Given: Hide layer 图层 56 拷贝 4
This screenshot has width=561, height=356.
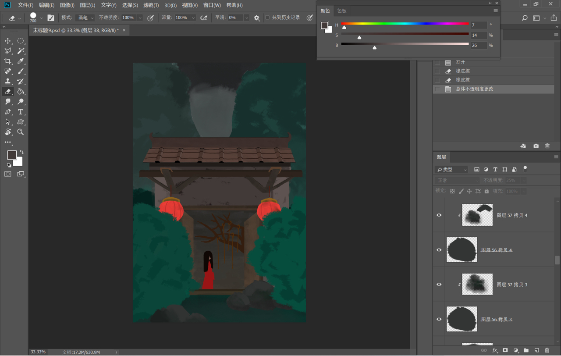Looking at the screenshot, I should coord(439,250).
